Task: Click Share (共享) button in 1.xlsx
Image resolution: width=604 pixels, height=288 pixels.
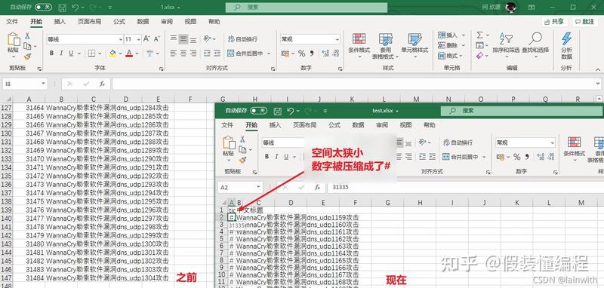Action: tap(555, 22)
